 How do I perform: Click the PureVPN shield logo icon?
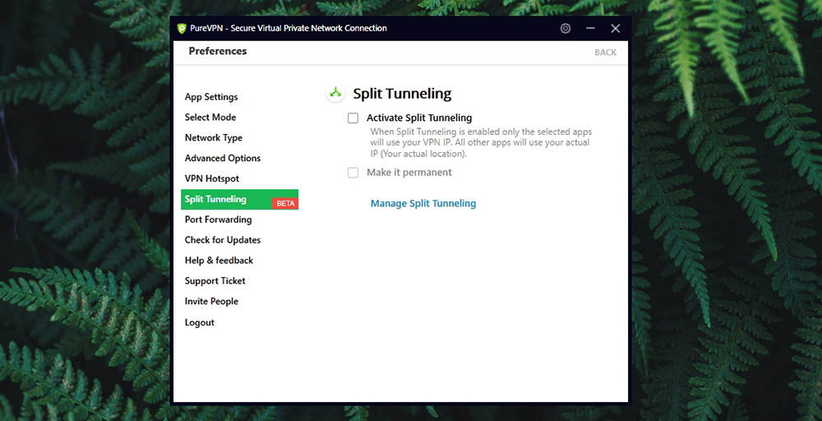point(182,28)
